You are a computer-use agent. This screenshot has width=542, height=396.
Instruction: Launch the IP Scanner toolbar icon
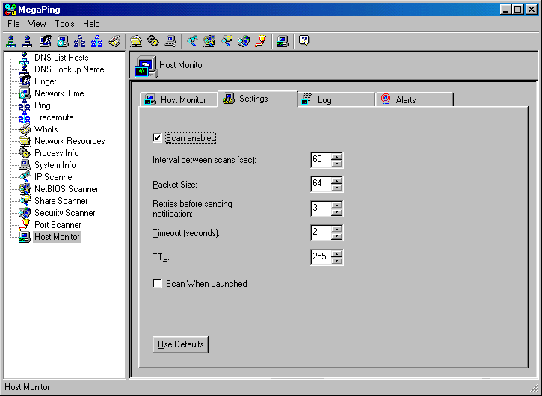tap(192, 41)
